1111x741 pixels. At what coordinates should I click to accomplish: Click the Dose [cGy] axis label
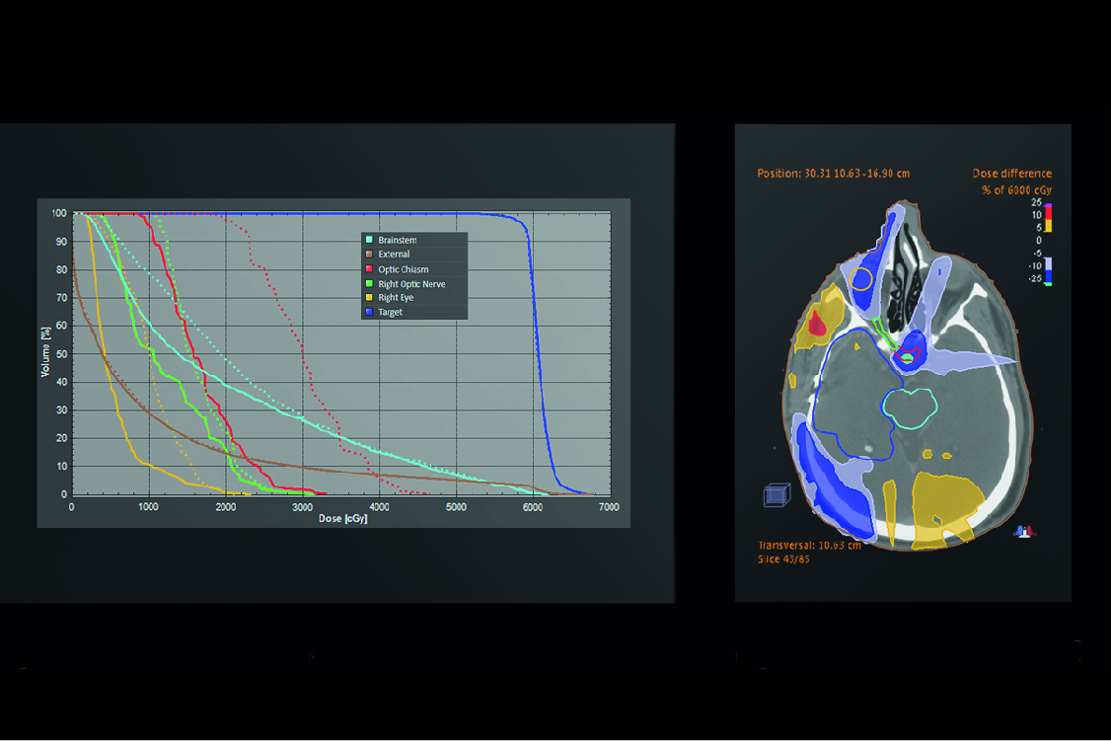click(343, 518)
